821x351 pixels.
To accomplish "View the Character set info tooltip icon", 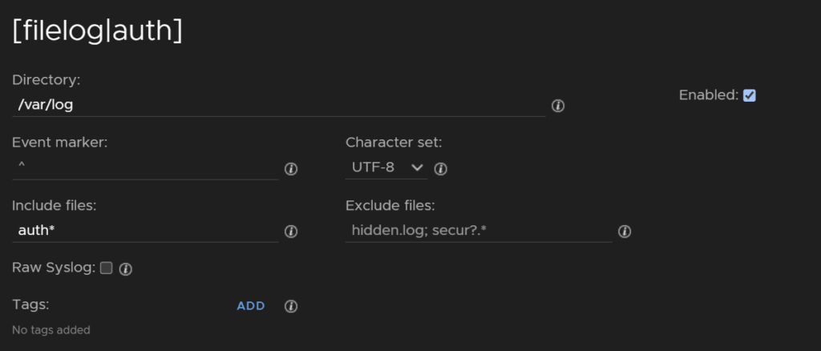I will (441, 169).
